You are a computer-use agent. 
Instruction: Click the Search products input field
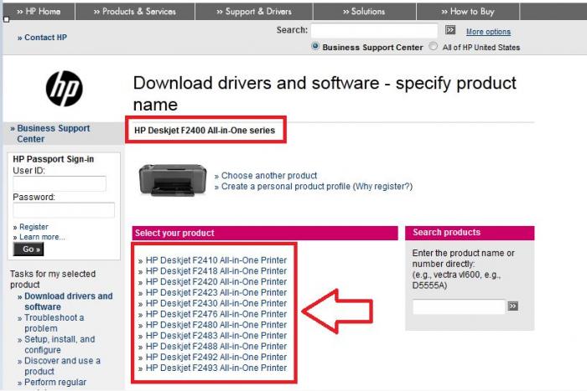(459, 306)
